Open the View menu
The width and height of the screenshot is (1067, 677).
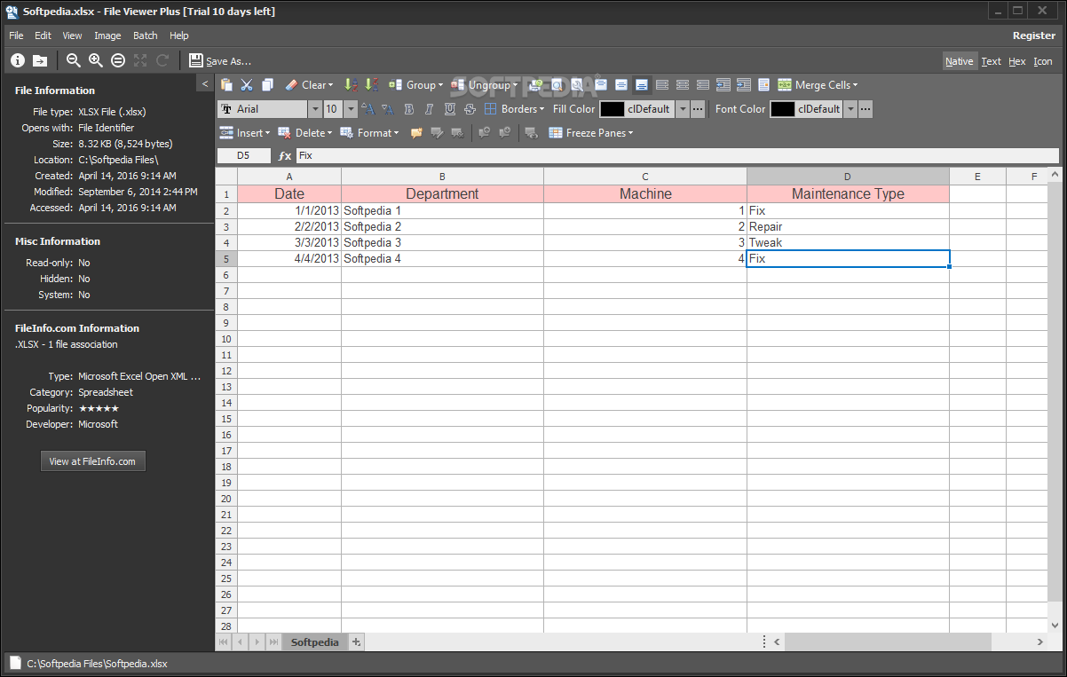(72, 35)
